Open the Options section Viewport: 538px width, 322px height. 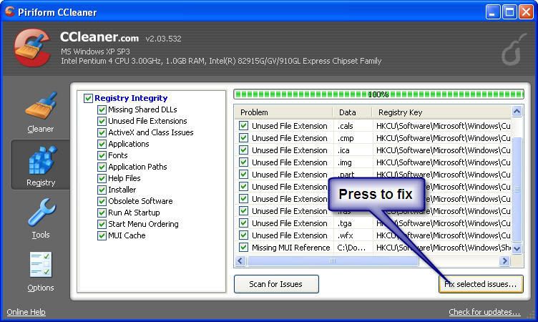pyautogui.click(x=41, y=271)
